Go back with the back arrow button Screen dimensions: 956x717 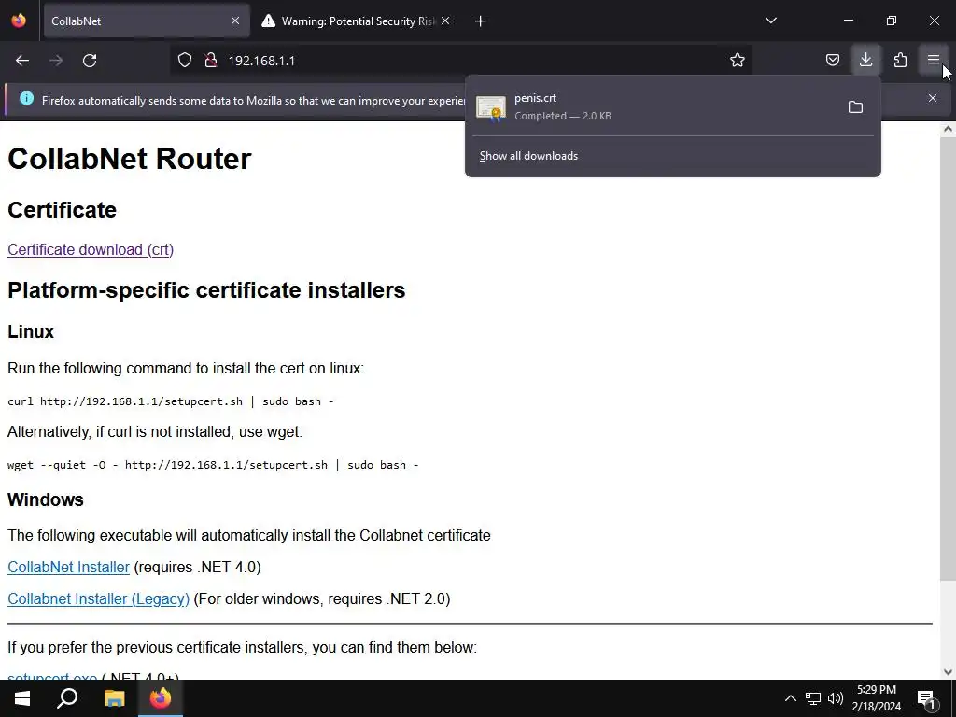coord(22,61)
